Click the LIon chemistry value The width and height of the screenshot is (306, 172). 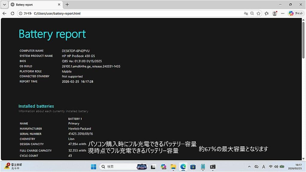click(71, 139)
